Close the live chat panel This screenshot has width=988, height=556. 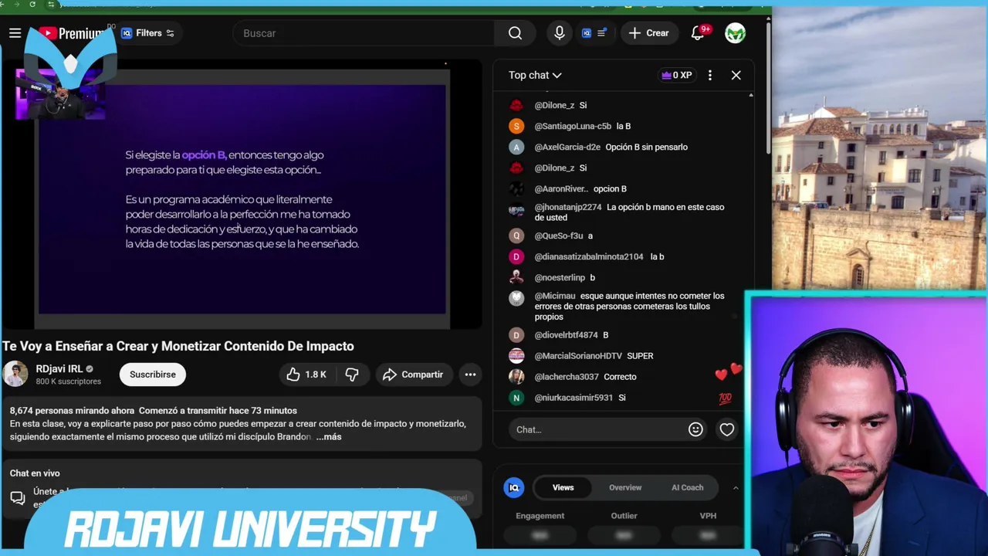point(736,75)
